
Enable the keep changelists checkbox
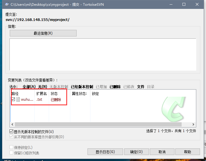point(11,153)
